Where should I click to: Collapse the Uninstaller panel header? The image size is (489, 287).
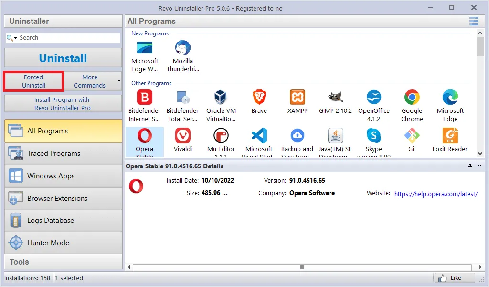(x=64, y=21)
